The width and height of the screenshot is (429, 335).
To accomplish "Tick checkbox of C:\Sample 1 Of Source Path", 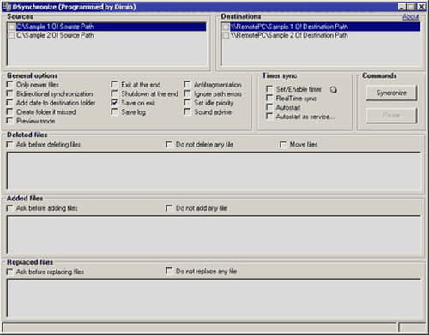I will click(12, 27).
